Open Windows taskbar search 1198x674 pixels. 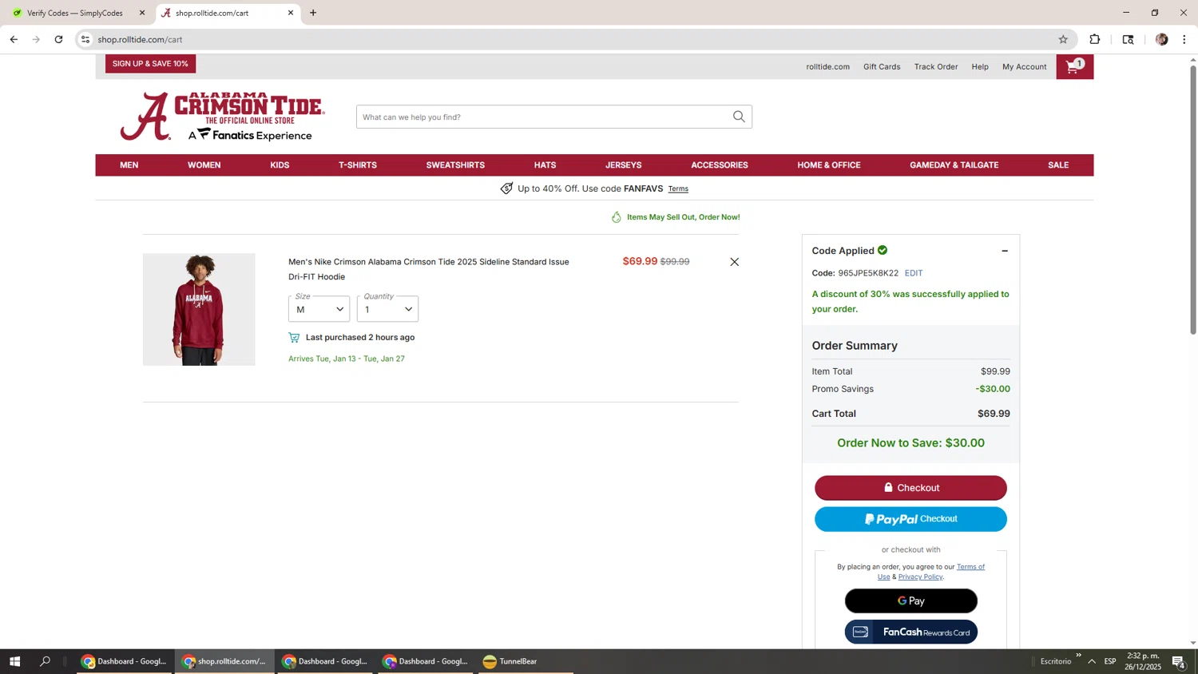pyautogui.click(x=45, y=661)
